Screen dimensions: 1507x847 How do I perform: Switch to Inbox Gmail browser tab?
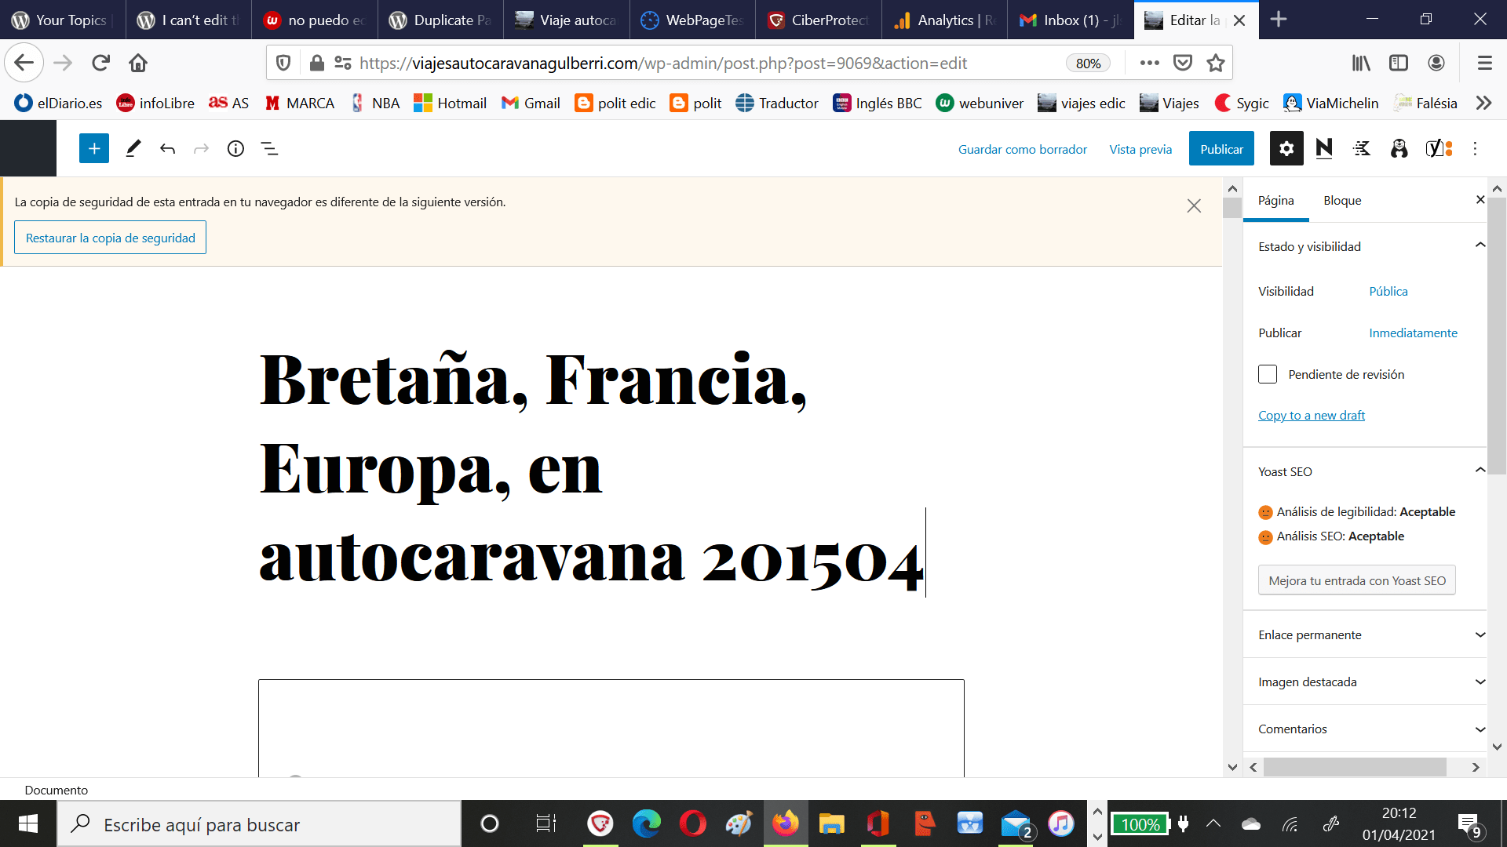1071,20
